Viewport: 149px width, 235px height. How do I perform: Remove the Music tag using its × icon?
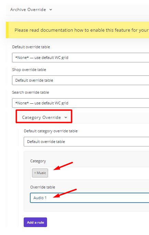35,173
